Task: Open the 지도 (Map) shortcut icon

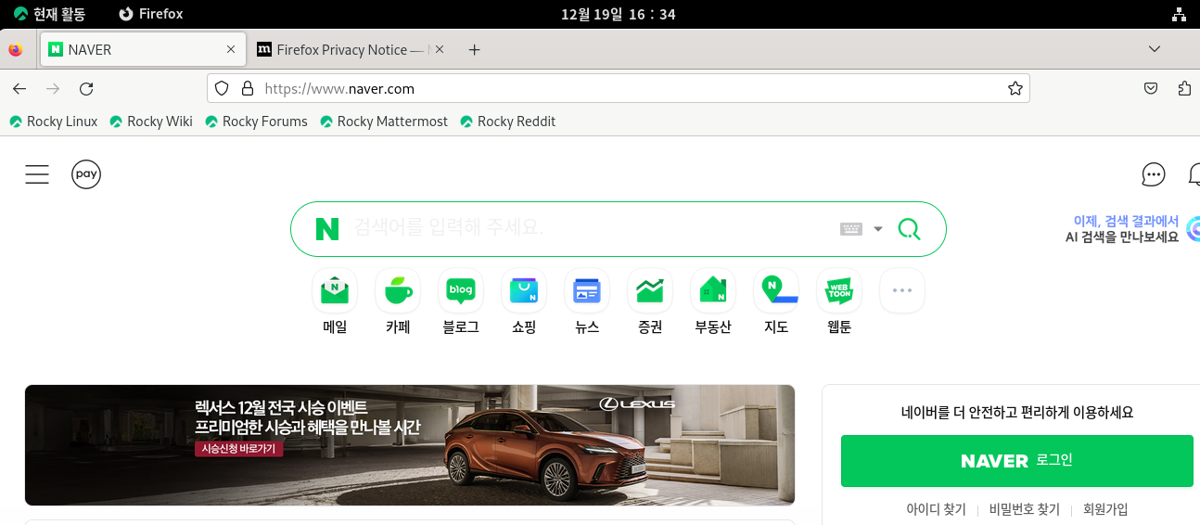Action: point(776,290)
